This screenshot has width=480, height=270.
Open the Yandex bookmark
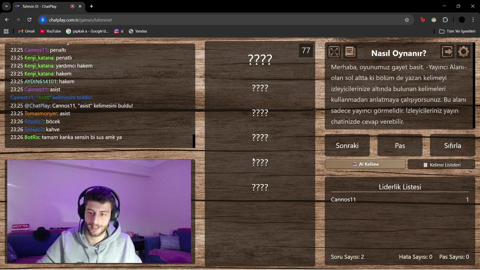pyautogui.click(x=138, y=31)
